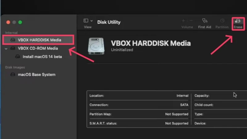The height and width of the screenshot is (139, 247).
Task: Select VBOX CD-ROM Media in sidebar
Action: coord(38,48)
